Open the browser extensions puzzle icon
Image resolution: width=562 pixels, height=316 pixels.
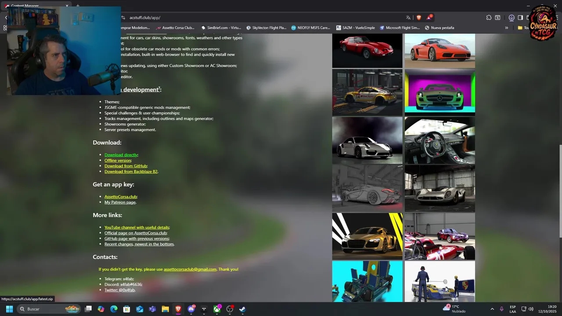tap(489, 18)
